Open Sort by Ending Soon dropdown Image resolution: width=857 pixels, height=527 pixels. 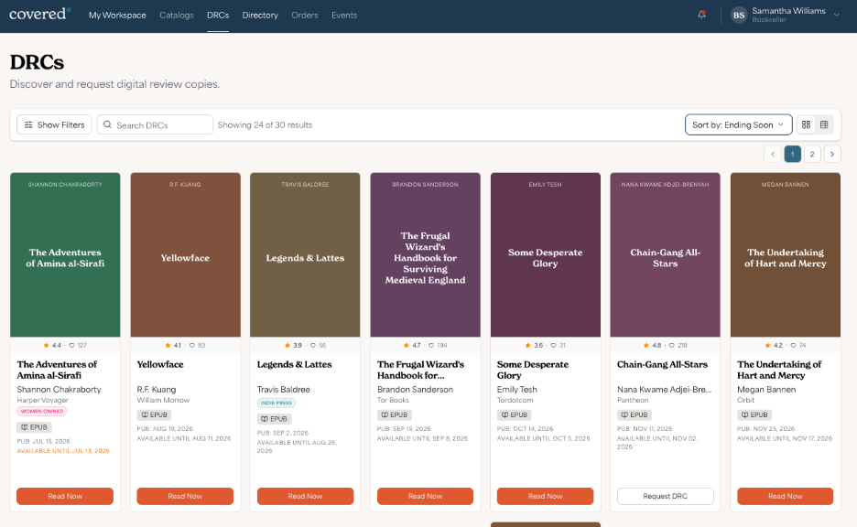pos(738,124)
